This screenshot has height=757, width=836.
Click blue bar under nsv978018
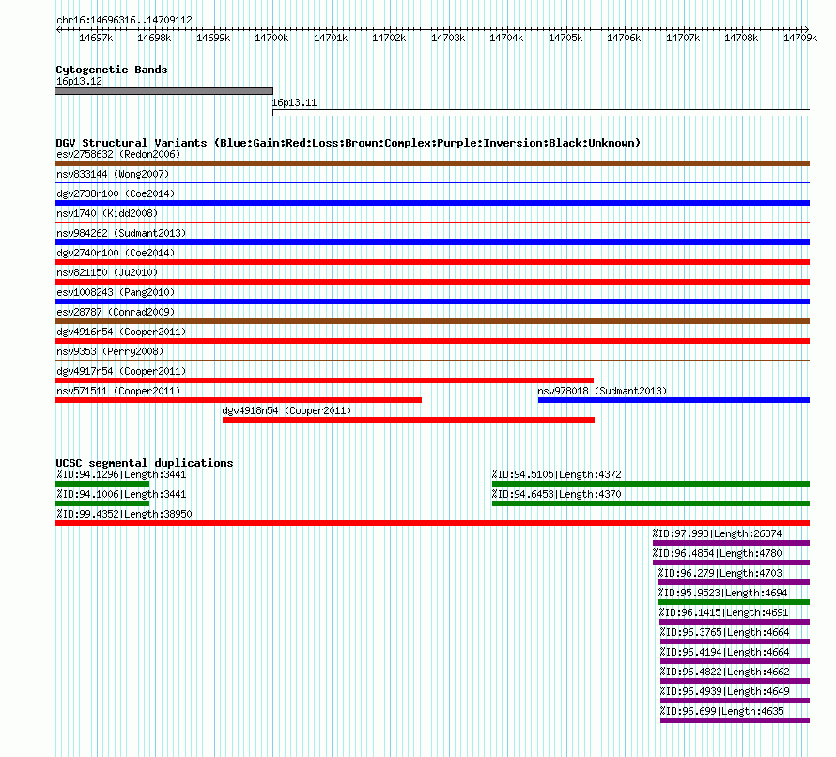tap(673, 400)
